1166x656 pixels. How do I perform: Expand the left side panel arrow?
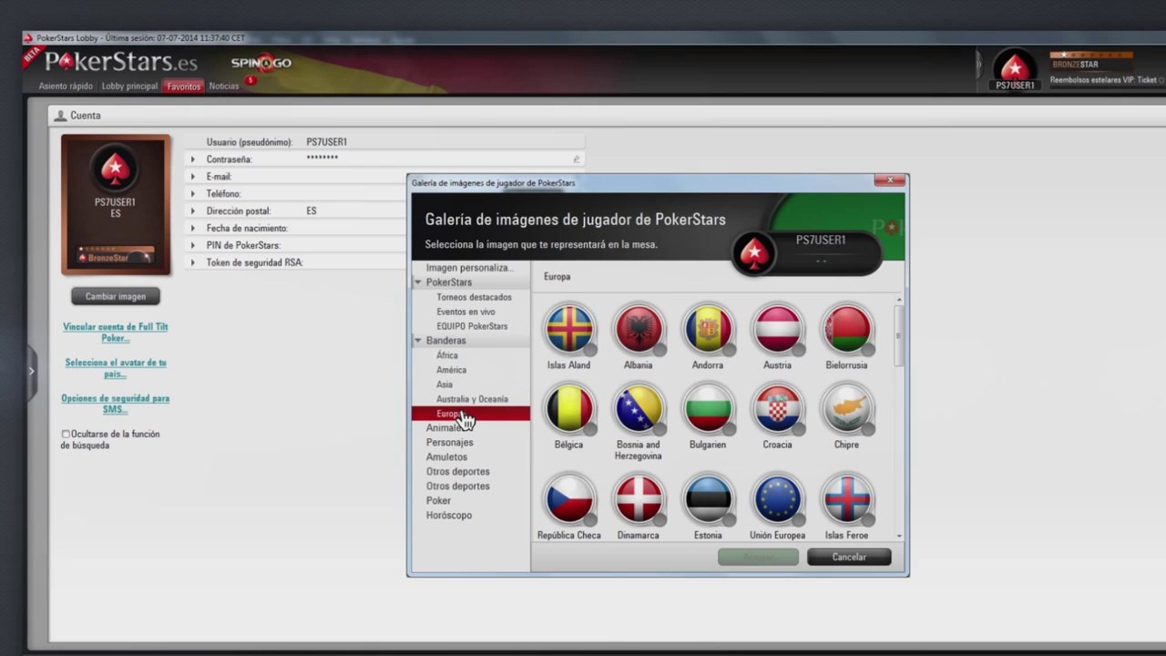click(x=32, y=371)
